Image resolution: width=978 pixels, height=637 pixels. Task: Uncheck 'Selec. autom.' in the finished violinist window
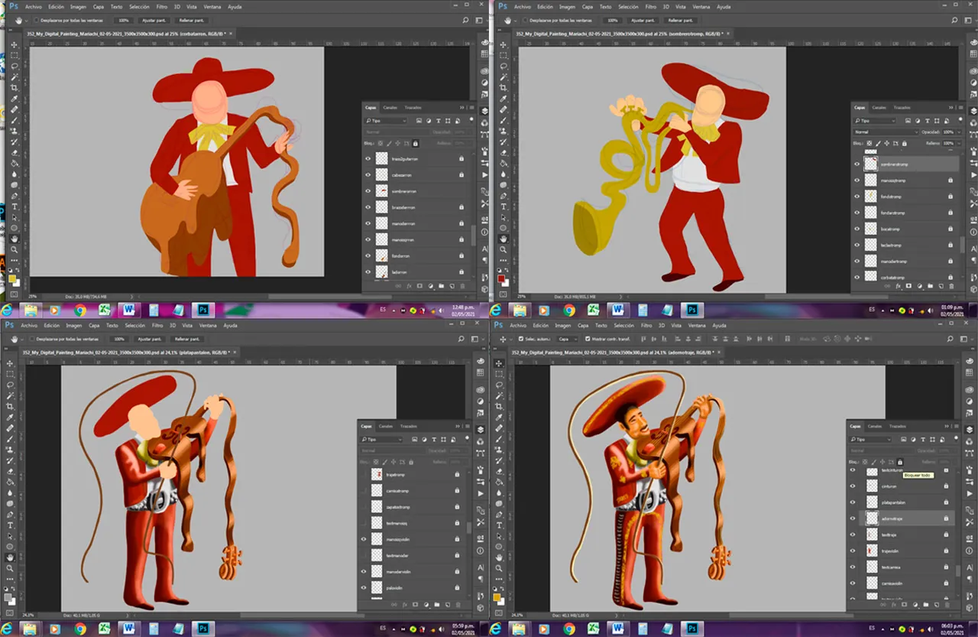click(x=521, y=339)
